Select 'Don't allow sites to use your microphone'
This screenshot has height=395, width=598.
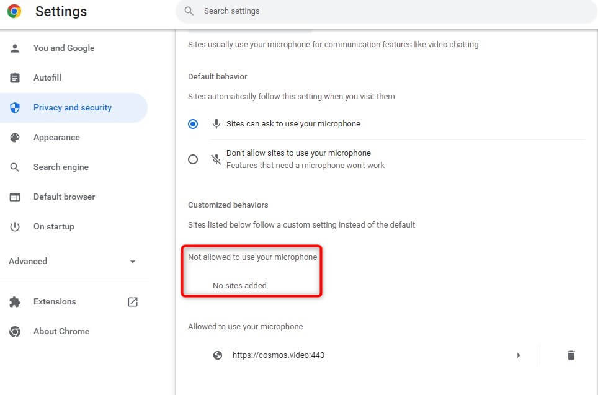pyautogui.click(x=193, y=159)
